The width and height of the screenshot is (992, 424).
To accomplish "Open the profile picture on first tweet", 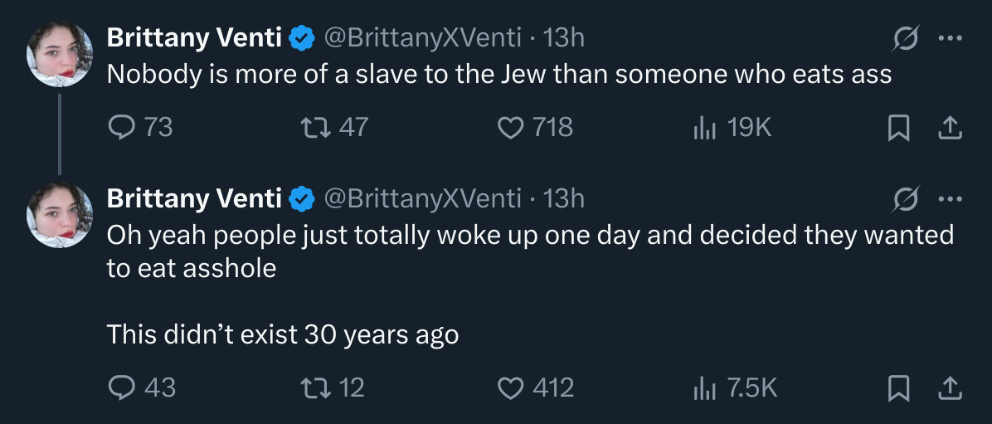I will (x=59, y=53).
